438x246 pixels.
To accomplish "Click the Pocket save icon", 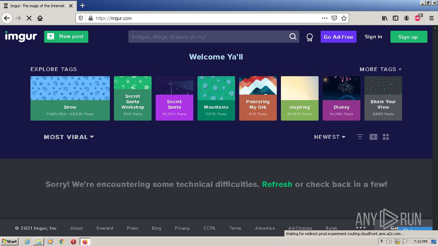I will (334, 18).
